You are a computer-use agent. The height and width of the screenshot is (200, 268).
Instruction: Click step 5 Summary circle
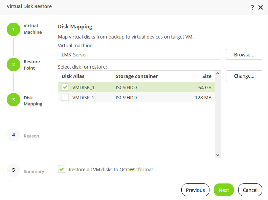coord(14,170)
